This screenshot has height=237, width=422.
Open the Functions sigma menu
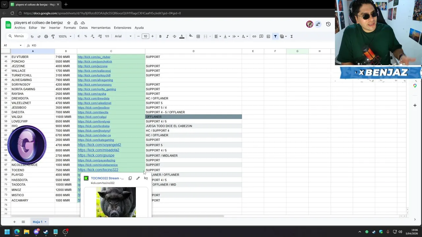pos(291,37)
